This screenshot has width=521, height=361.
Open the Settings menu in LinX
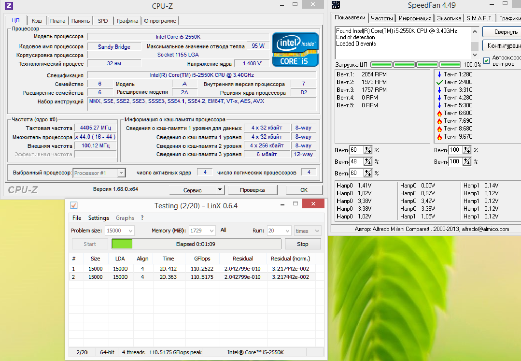coord(99,218)
